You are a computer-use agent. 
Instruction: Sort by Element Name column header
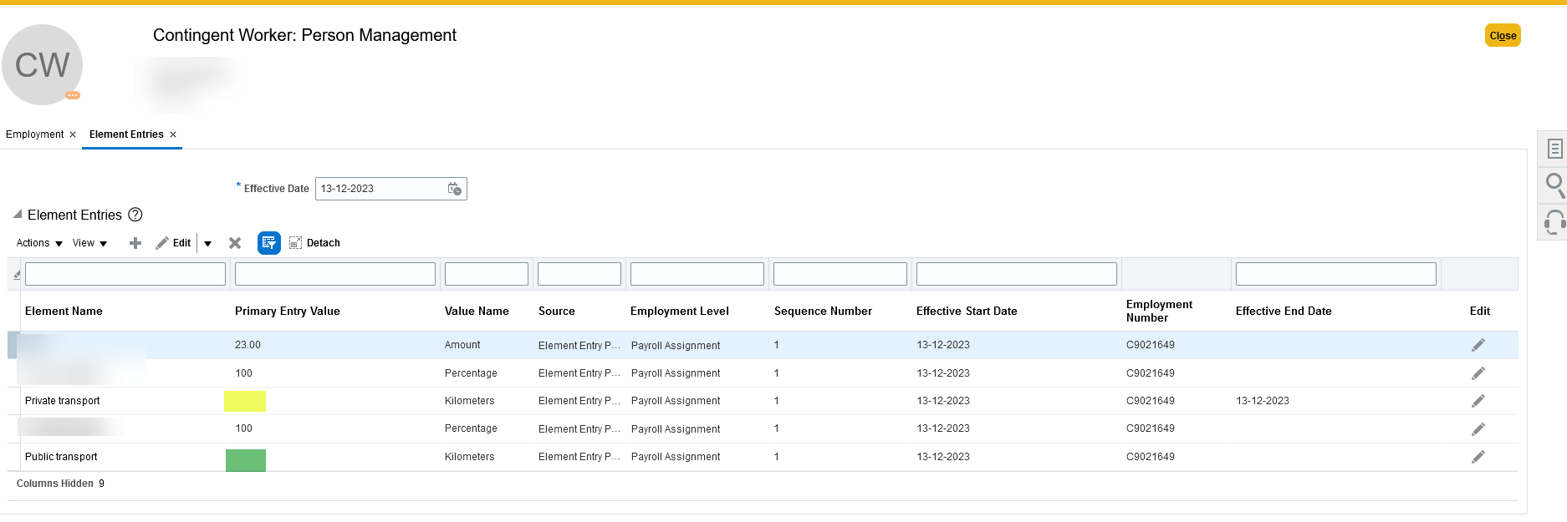tap(64, 311)
